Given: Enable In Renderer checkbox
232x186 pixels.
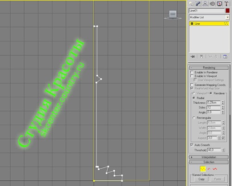Looking at the screenshot, I should 192,72.
